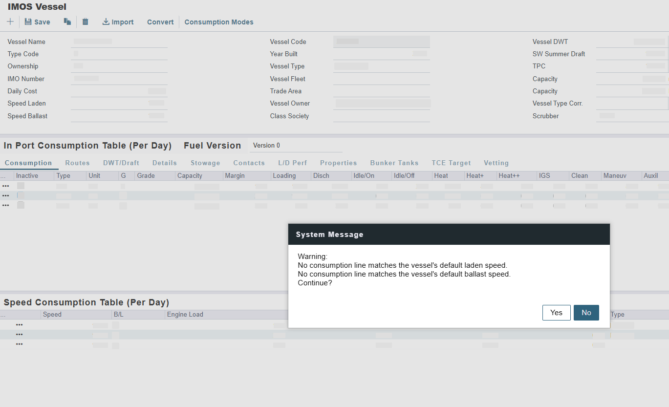The width and height of the screenshot is (669, 407).
Task: Toggle Inactive checkbox in first consumption row
Action: 21,186
